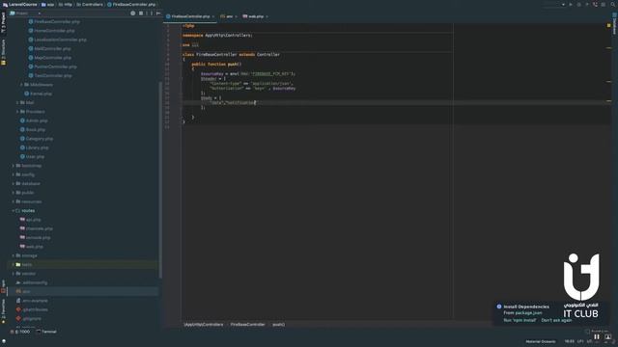Image resolution: width=618 pixels, height=347 pixels.
Task: Expand the folded use statements line
Action: click(x=195, y=45)
